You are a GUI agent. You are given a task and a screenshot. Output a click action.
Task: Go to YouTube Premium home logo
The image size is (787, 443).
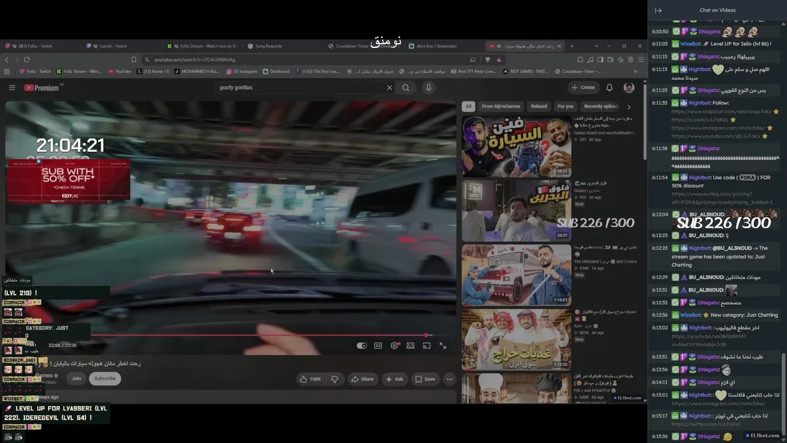click(x=42, y=88)
